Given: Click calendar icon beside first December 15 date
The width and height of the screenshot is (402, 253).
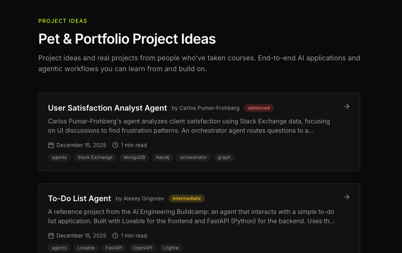Looking at the screenshot, I should [x=51, y=145].
